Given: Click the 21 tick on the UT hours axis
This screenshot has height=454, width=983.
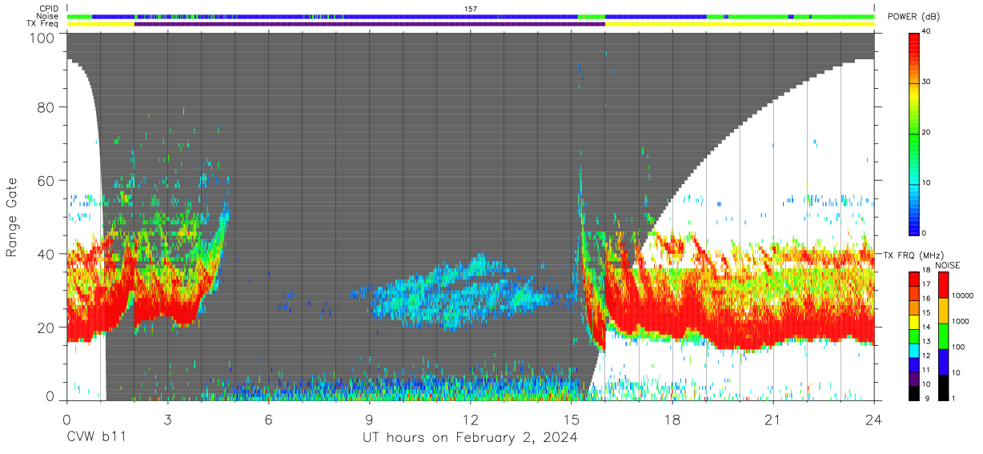Looking at the screenshot, I should coord(773,420).
